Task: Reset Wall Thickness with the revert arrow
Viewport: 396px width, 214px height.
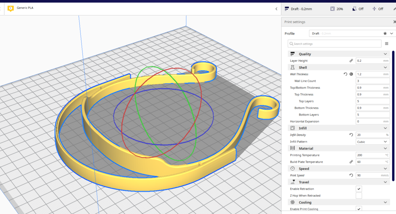Action: 345,74
